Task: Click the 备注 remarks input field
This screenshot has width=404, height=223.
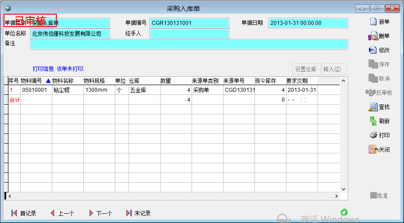Action: (x=189, y=44)
